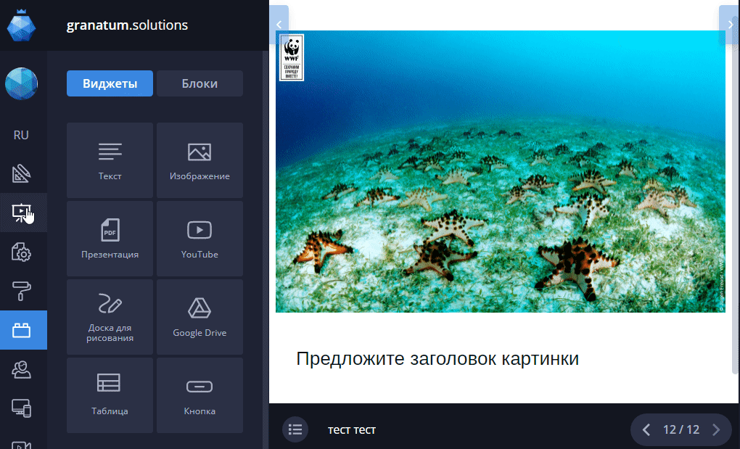Open the file settings gear icon
Screen dimensions: 740x449
(x=21, y=252)
